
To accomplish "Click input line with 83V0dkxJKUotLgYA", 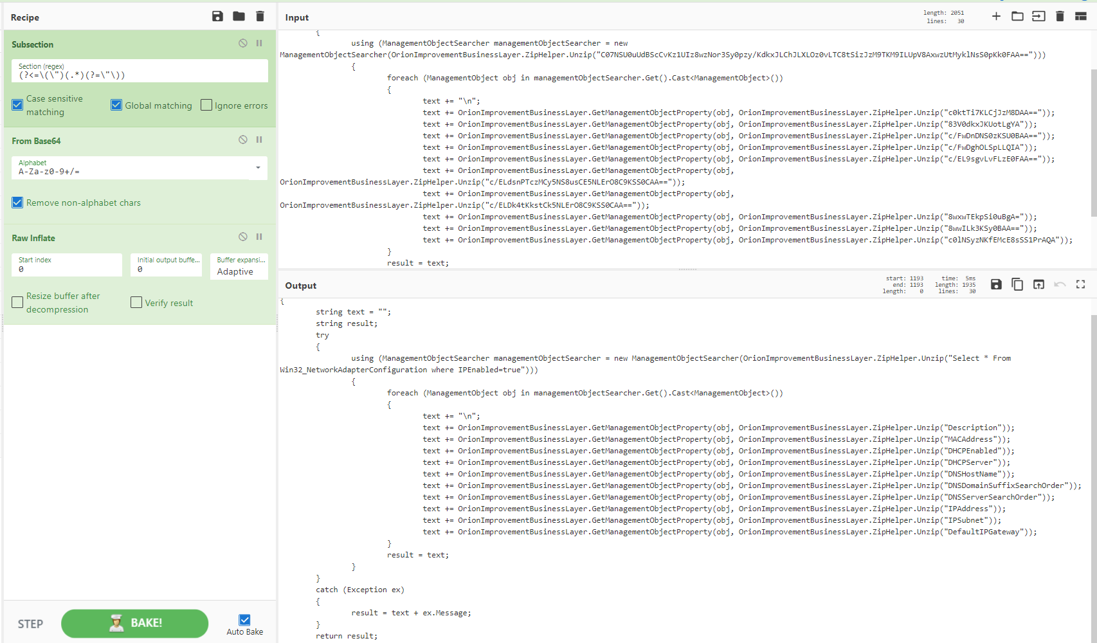I will [730, 124].
